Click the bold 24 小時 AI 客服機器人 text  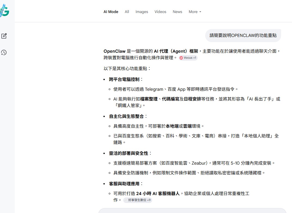158,193
